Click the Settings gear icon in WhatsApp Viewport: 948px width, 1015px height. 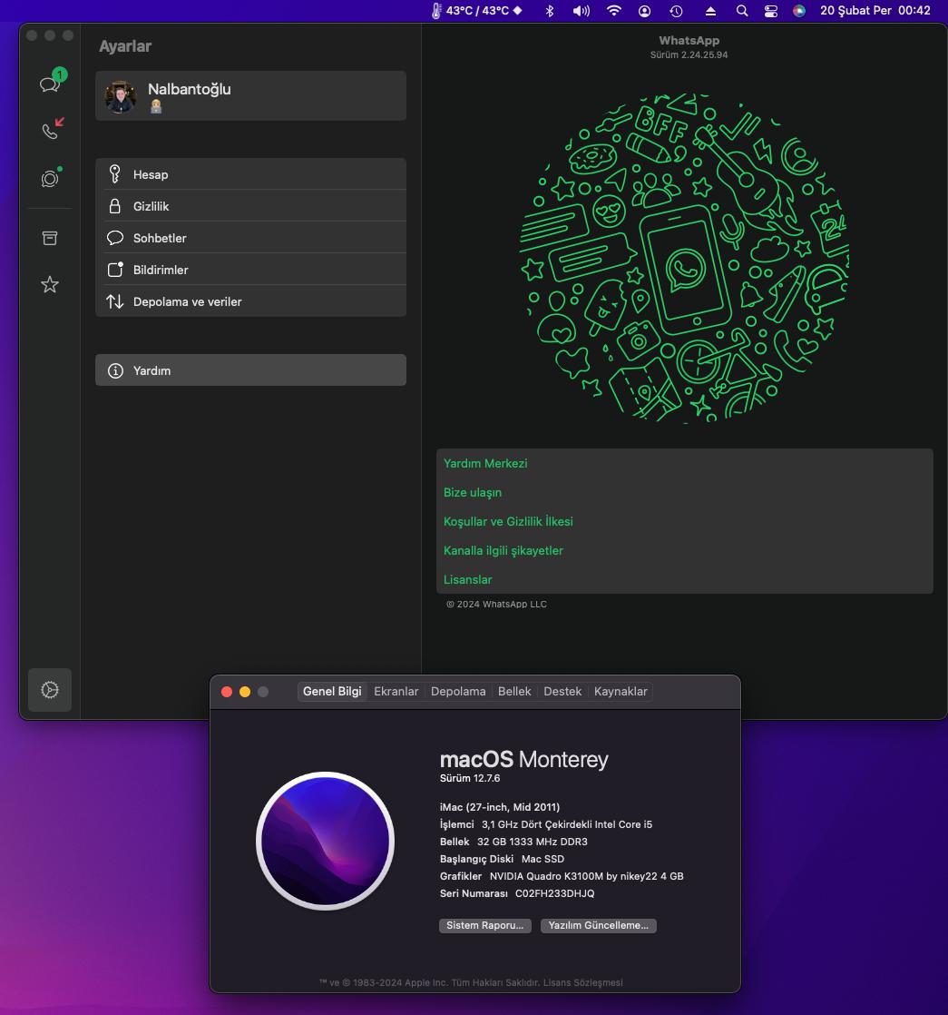[x=50, y=690]
